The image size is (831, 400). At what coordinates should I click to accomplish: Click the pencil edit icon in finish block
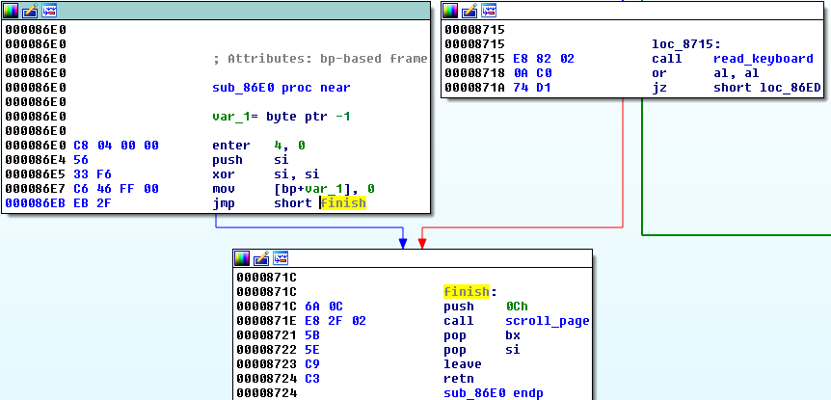(261, 258)
